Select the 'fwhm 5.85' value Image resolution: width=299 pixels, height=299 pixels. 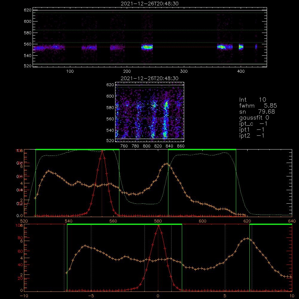point(258,106)
